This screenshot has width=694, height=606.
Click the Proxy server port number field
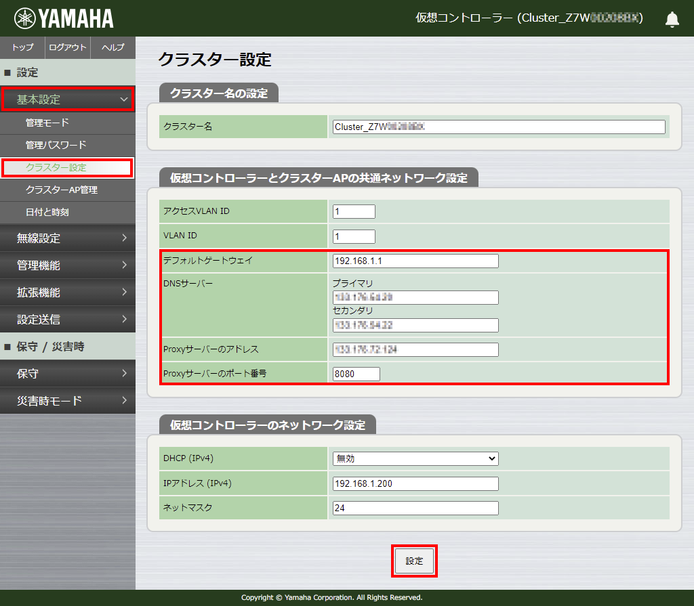[x=356, y=374]
